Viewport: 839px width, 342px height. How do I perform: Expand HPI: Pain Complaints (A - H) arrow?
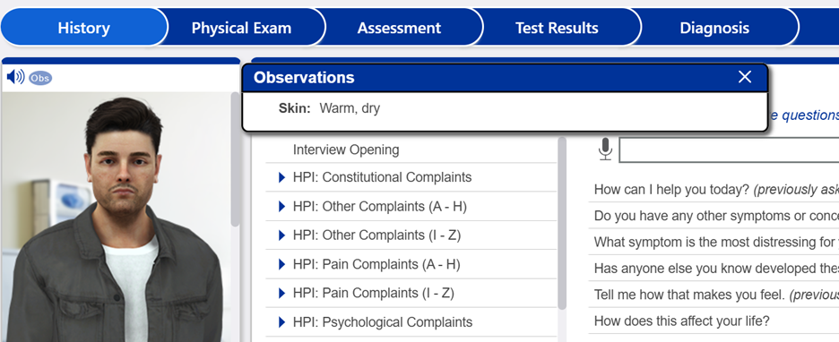point(282,264)
